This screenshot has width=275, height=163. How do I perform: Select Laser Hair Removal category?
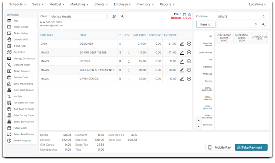pos(207,44)
